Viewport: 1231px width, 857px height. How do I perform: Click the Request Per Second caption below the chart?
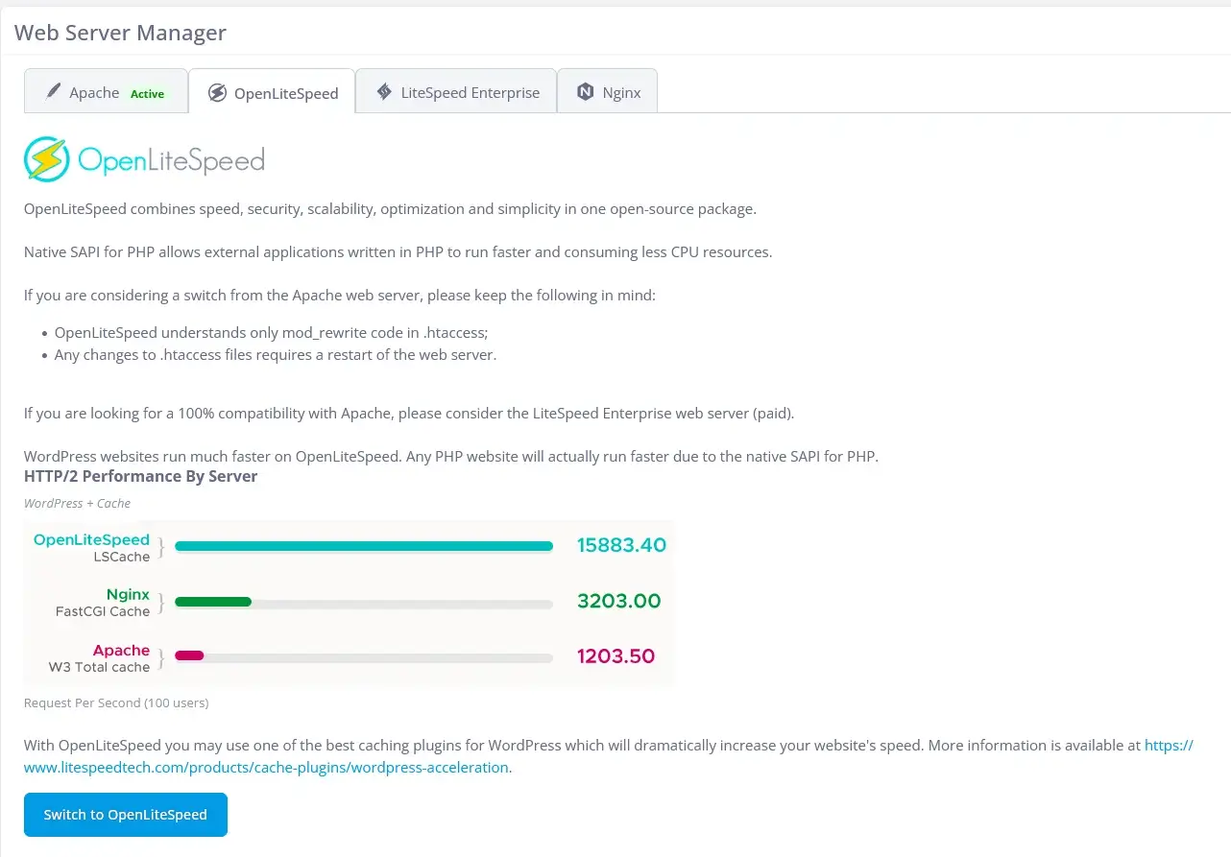(115, 702)
